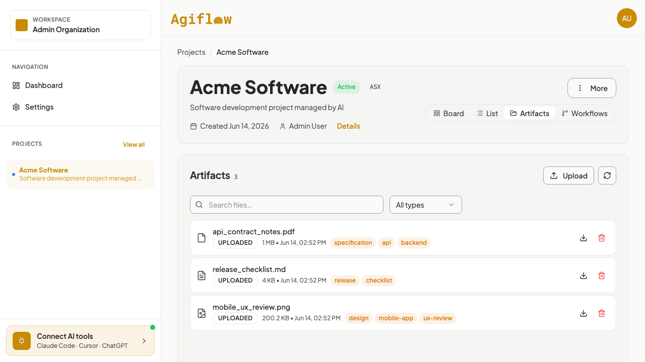
Task: Select the Artifacts tab
Action: click(530, 113)
